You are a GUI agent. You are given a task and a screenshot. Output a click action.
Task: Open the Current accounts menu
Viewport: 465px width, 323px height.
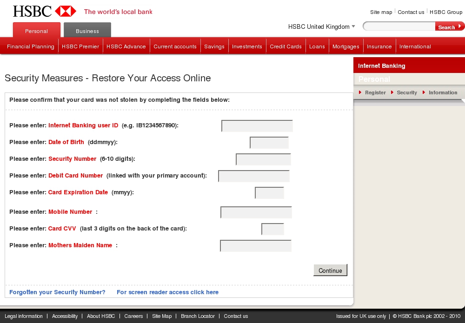(x=175, y=46)
